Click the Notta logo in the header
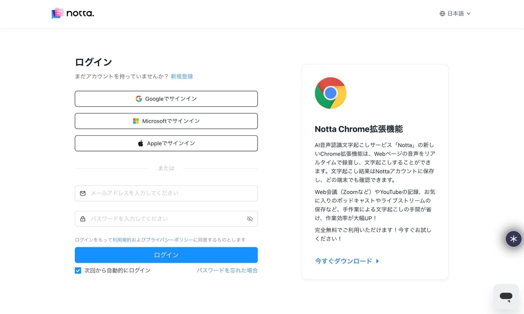Screen dimensions: 524x314 73,13
